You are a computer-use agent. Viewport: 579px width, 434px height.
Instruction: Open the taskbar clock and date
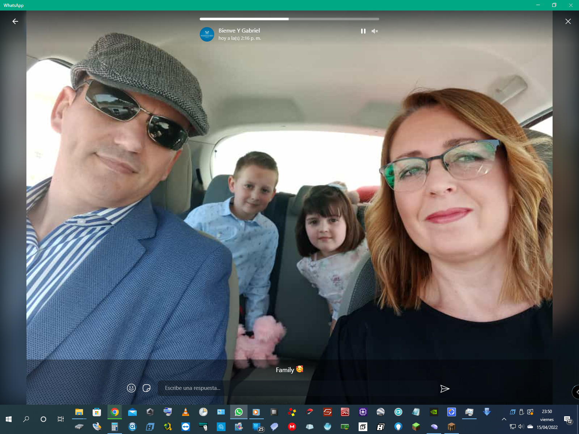(x=547, y=419)
